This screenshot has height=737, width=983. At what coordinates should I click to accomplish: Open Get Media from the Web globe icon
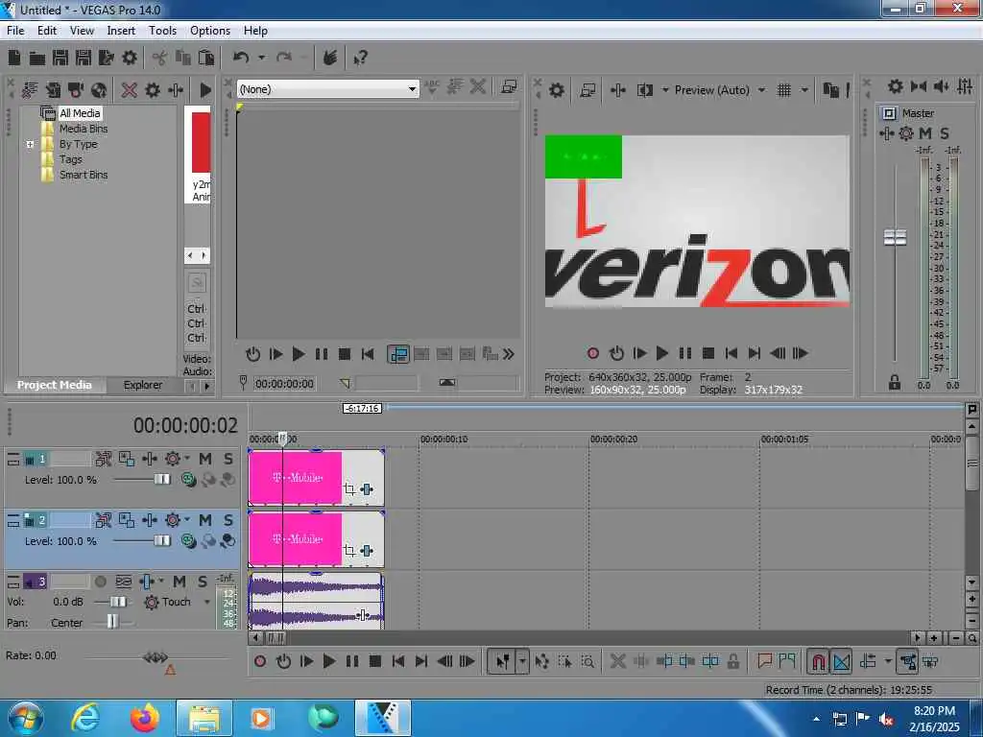[99, 90]
